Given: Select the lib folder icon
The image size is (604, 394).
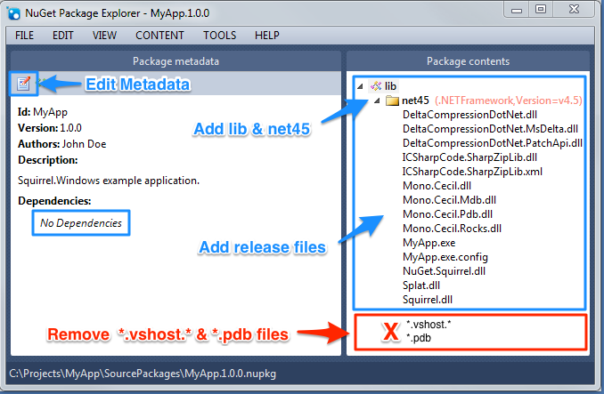Looking at the screenshot, I should pyautogui.click(x=375, y=85).
